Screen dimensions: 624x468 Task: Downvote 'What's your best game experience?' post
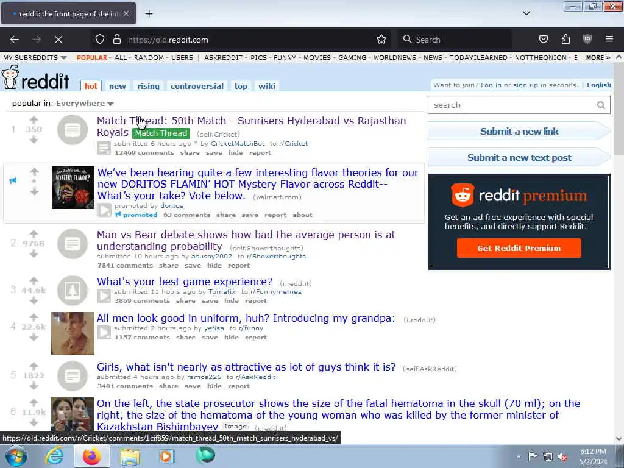tap(34, 300)
